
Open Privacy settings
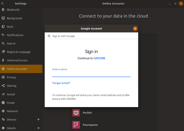(x=21, y=77)
